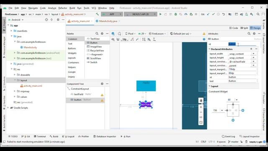Open the Pixel device dropdown in designer
268x151 pixels.
coord(130,34)
